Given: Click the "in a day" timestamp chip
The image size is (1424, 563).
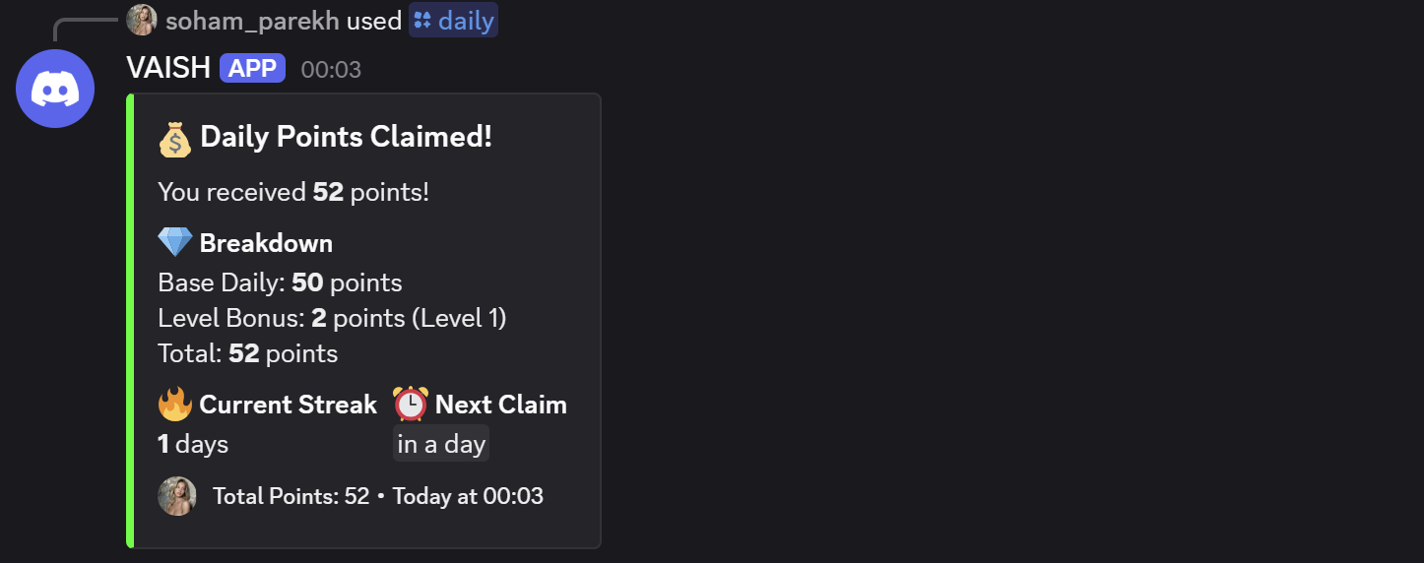Looking at the screenshot, I should 441,444.
